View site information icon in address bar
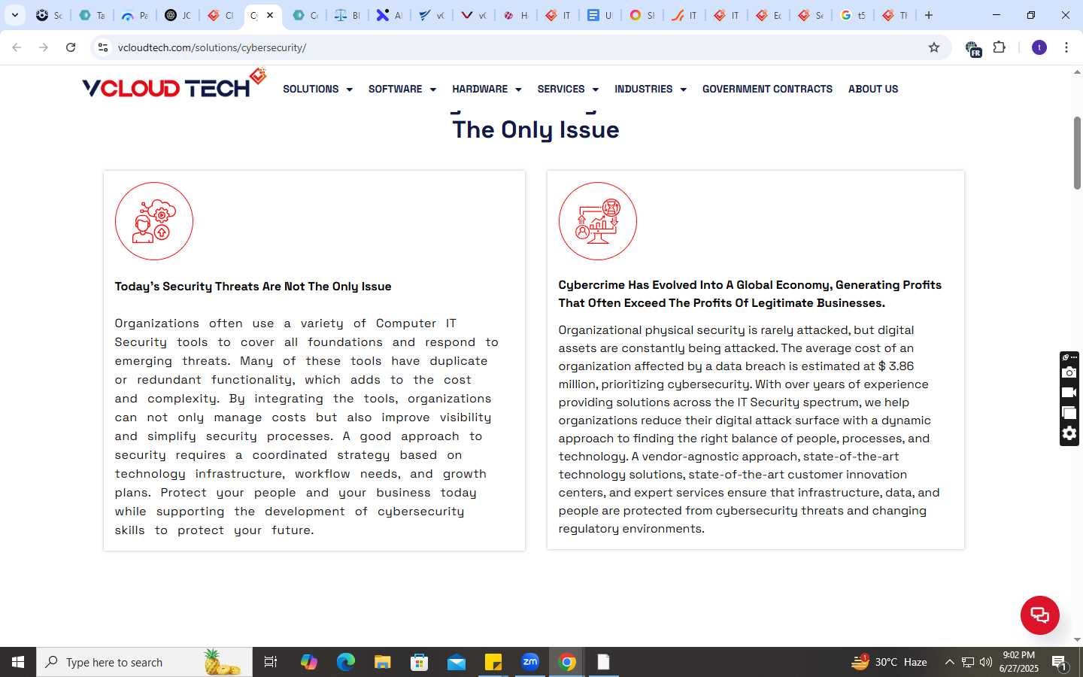Image resolution: width=1083 pixels, height=677 pixels. point(103,47)
